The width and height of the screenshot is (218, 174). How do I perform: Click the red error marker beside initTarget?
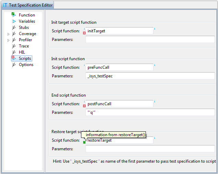[x=84, y=33]
